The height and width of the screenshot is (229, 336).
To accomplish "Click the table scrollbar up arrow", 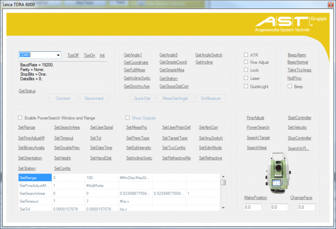I will tap(223, 176).
